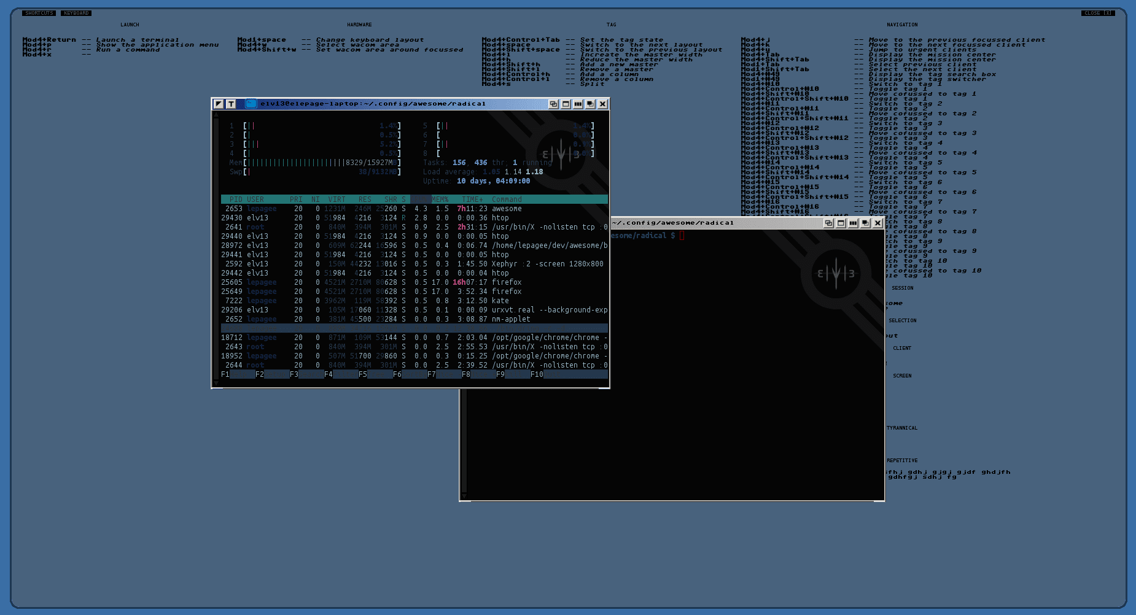Viewport: 1136px width, 615px height.
Task: Click the terminal app icon in htop titlebar
Action: coord(251,104)
